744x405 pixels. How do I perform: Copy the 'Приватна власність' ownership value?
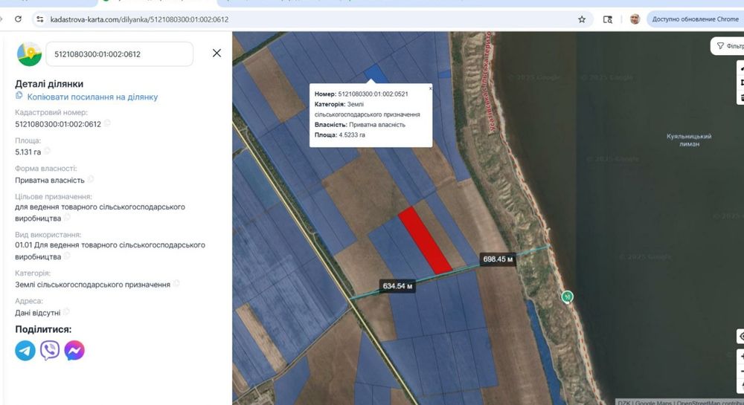[x=91, y=179]
